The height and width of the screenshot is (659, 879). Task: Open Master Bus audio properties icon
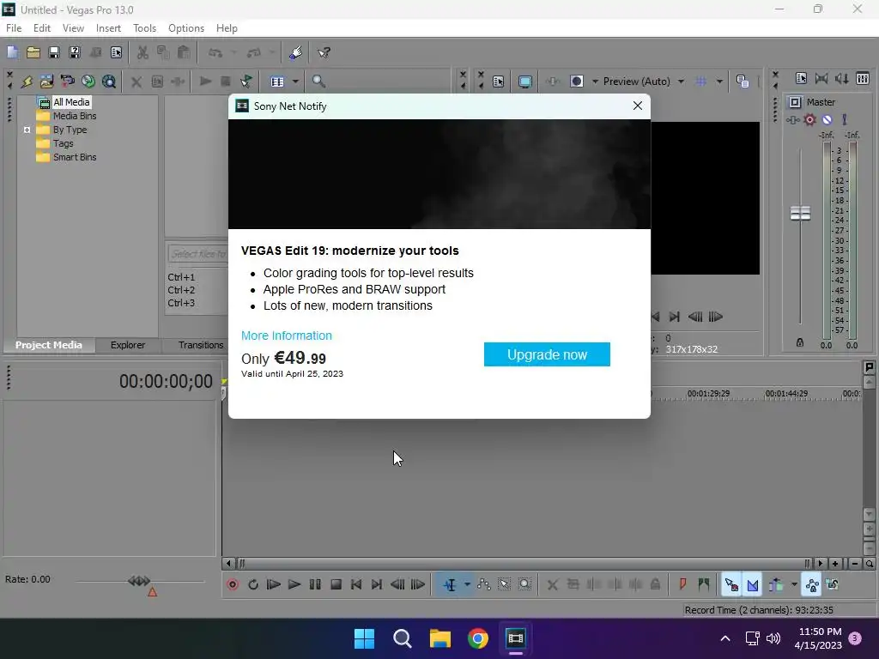801,78
